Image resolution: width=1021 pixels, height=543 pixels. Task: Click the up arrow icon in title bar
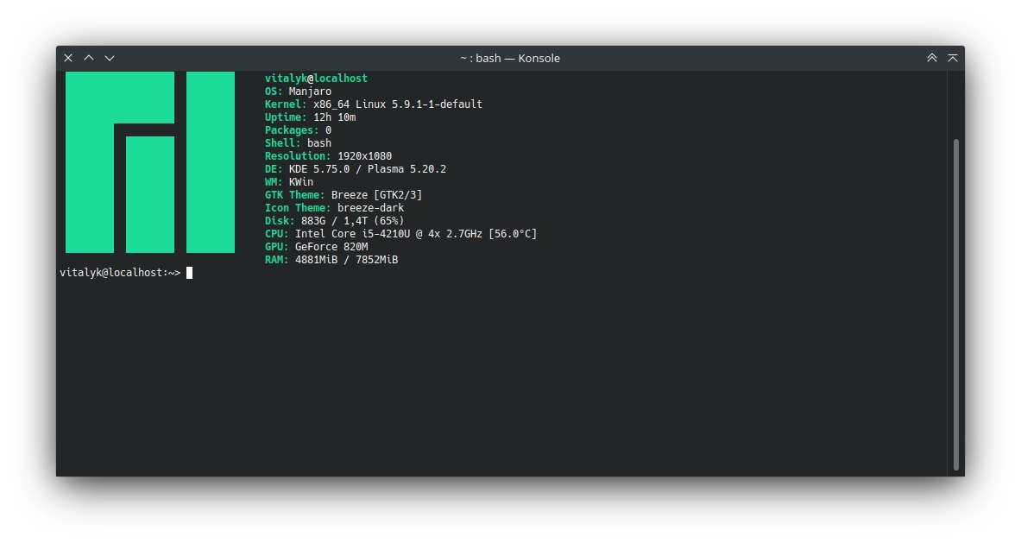coord(89,58)
